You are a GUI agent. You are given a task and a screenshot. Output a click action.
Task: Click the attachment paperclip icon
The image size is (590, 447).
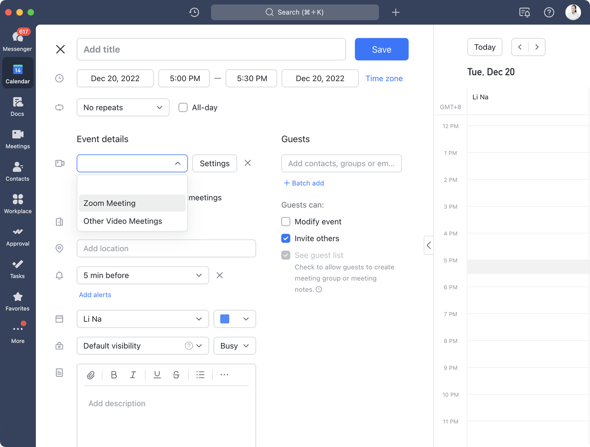click(x=91, y=375)
